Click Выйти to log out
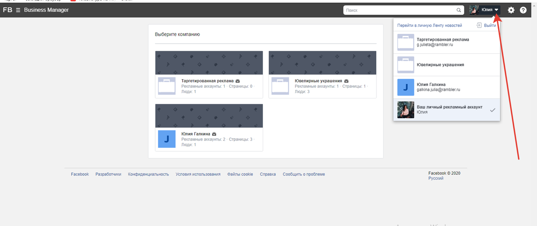The width and height of the screenshot is (537, 226). coord(490,26)
